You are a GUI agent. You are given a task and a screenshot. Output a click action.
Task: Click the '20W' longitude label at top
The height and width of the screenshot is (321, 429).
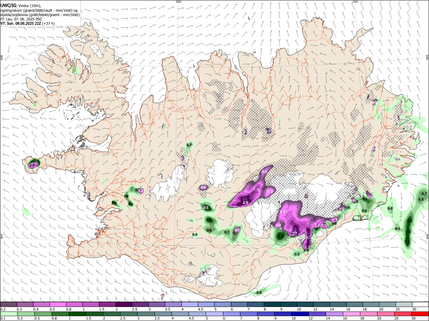(178, 2)
